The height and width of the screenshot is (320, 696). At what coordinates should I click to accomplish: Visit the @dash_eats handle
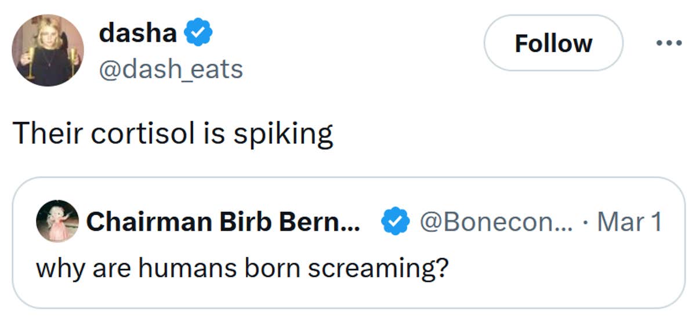(171, 70)
